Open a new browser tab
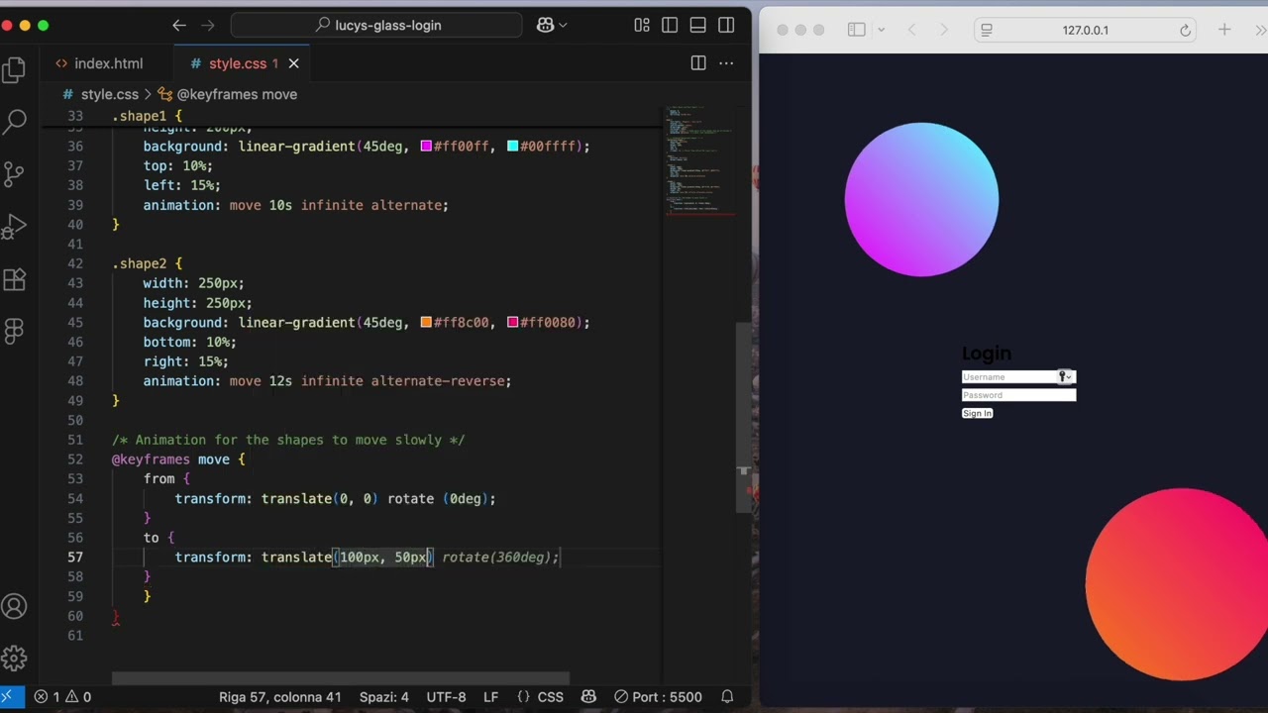 pos(1224,30)
